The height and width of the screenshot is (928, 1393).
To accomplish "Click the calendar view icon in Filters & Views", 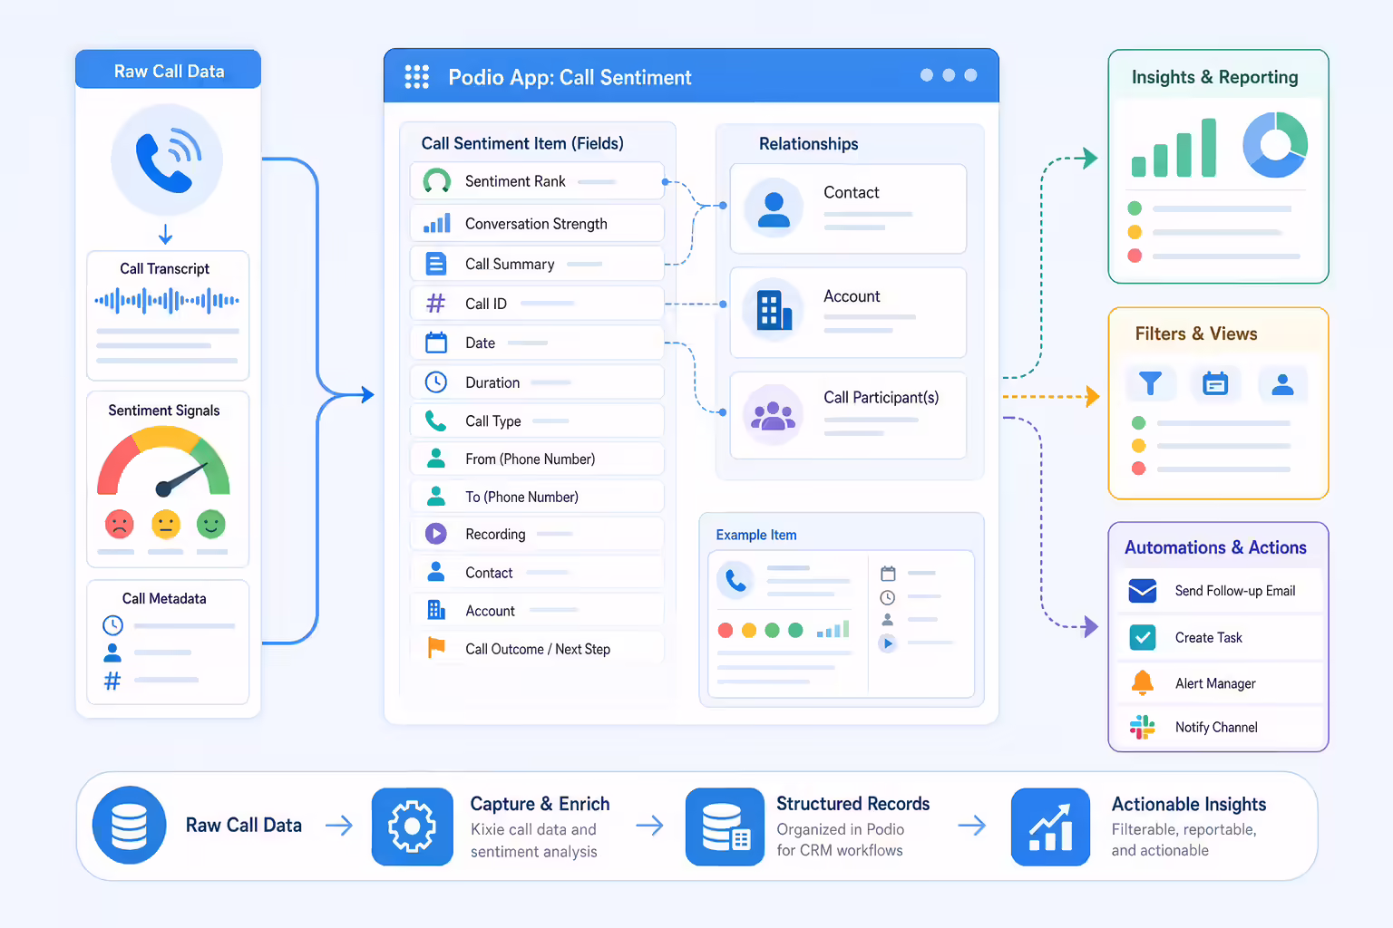I will [1215, 384].
